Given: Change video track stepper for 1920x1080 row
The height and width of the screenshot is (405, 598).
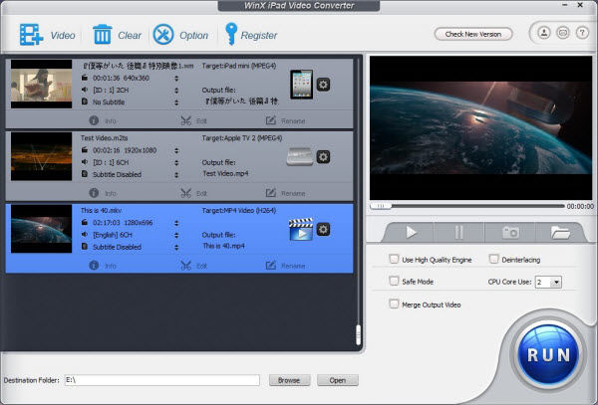Looking at the screenshot, I should coord(176,150).
